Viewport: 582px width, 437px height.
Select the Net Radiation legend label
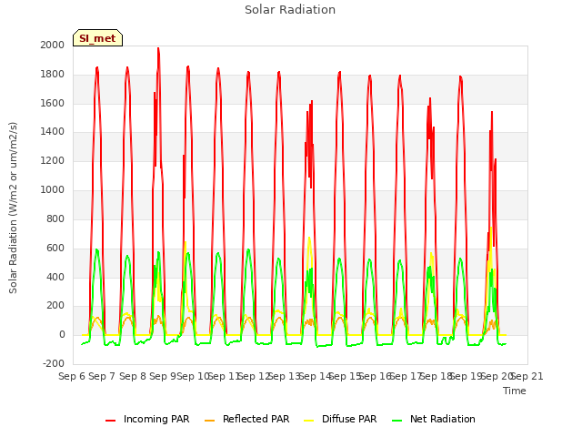[x=443, y=419]
